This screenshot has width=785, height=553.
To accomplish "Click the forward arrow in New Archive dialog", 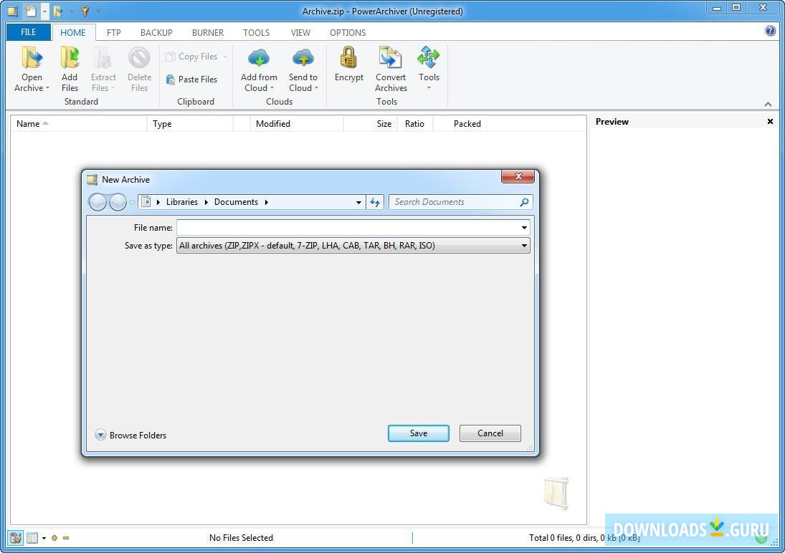I will [118, 202].
